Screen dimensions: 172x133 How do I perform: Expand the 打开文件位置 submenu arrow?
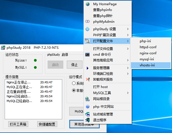[128, 49]
